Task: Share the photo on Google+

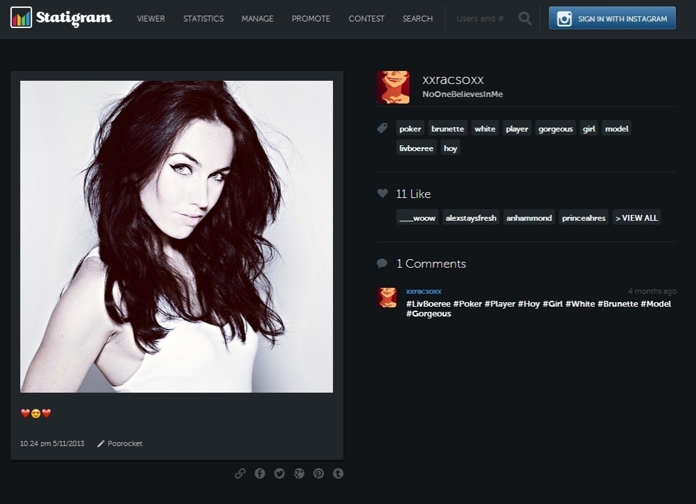Action: pos(299,473)
